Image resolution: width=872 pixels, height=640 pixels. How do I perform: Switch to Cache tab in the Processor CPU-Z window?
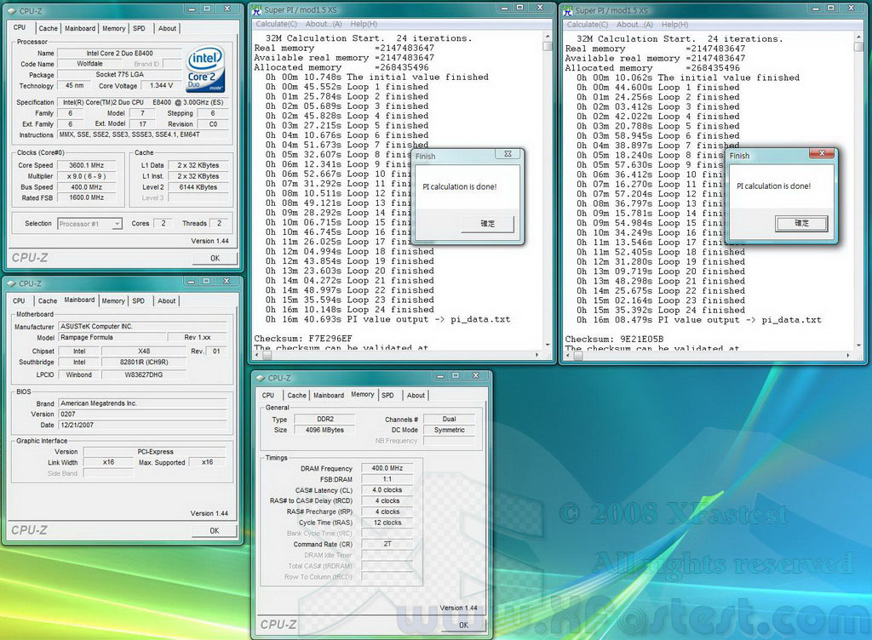coord(49,28)
